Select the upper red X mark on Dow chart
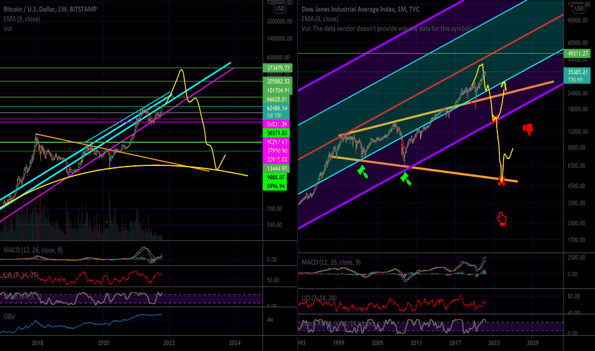Image resolution: width=595 pixels, height=351 pixels. pyautogui.click(x=495, y=119)
